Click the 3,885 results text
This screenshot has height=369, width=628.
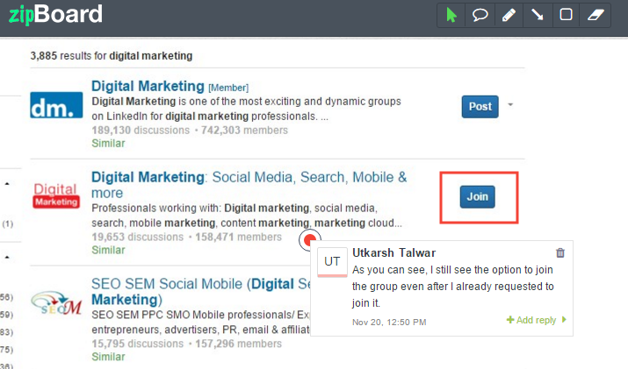click(112, 55)
